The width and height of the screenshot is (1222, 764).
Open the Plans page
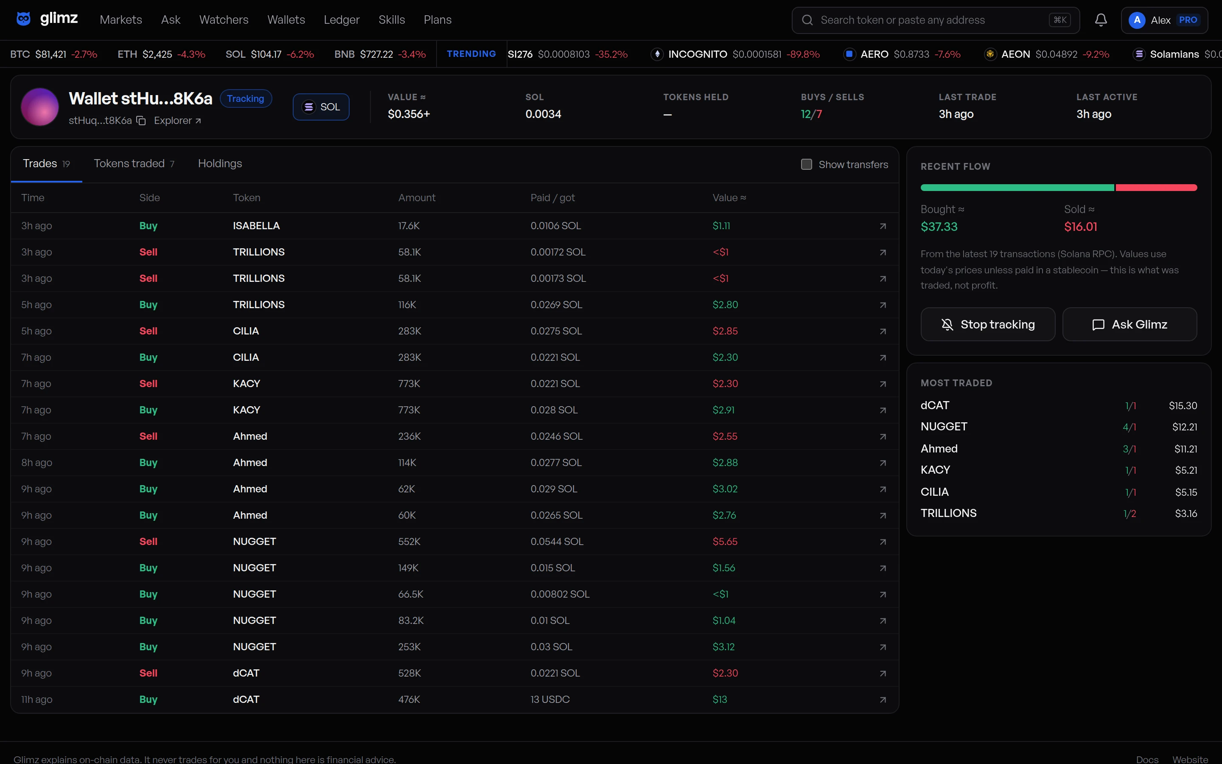click(x=437, y=20)
